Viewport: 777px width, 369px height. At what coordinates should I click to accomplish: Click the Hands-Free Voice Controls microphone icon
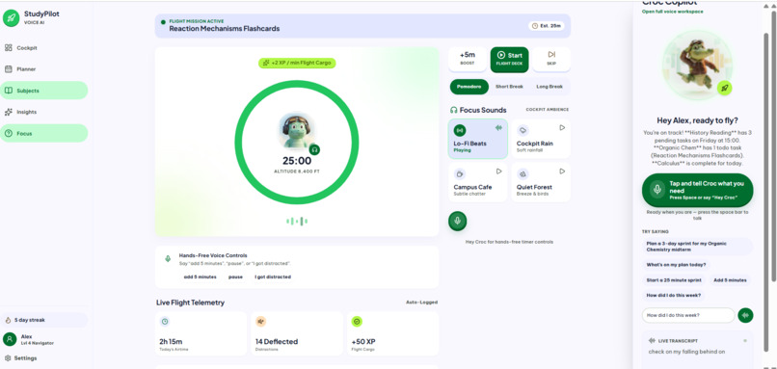tap(168, 258)
